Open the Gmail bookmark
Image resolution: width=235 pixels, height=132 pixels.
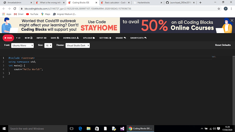click(x=19, y=14)
